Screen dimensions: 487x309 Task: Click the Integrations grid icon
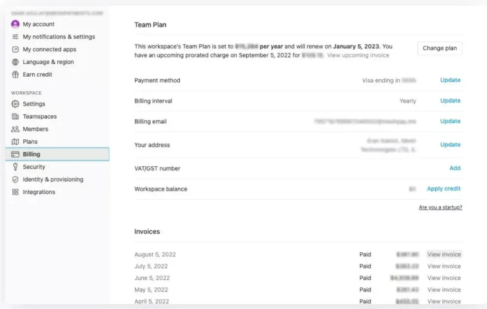15,192
